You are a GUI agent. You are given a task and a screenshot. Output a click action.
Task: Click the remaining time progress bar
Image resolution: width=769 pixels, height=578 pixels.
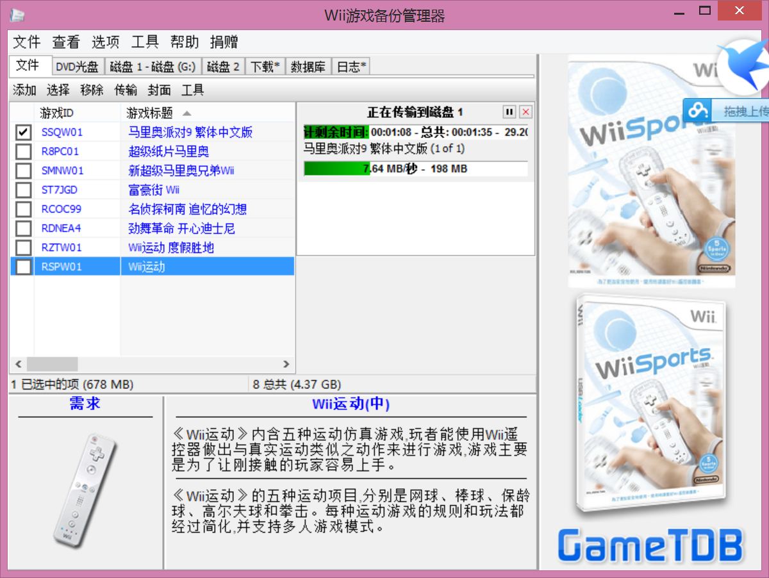click(x=415, y=132)
